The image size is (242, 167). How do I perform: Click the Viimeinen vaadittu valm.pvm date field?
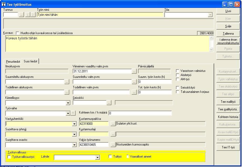[102, 71]
